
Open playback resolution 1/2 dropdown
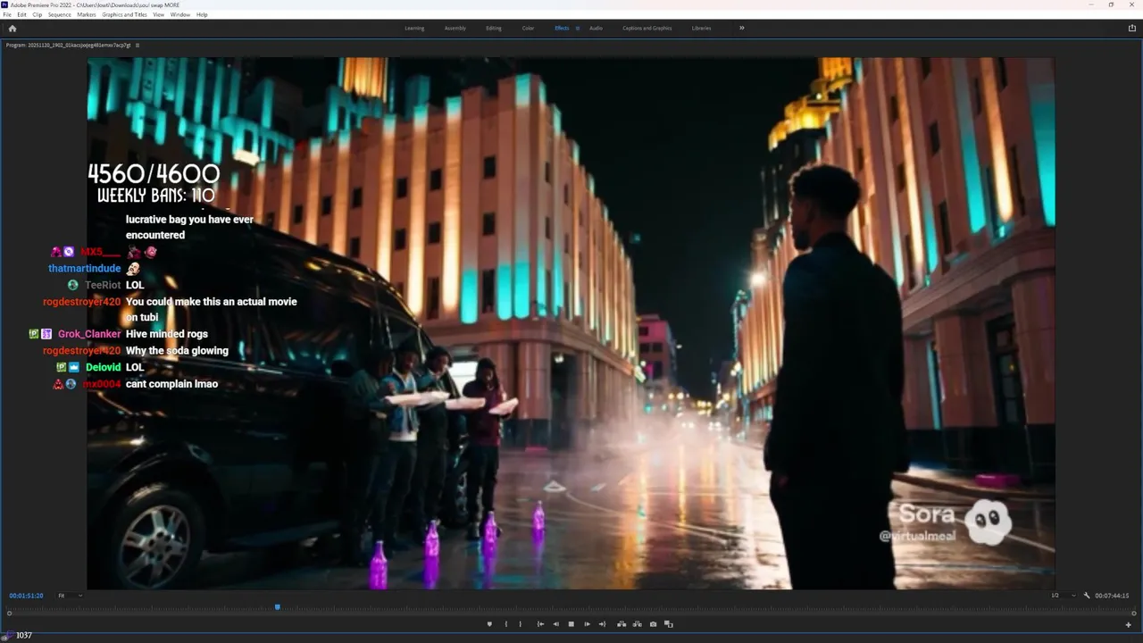pos(1064,596)
